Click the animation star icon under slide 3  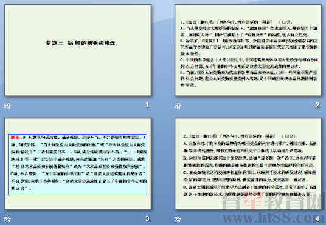(7, 219)
